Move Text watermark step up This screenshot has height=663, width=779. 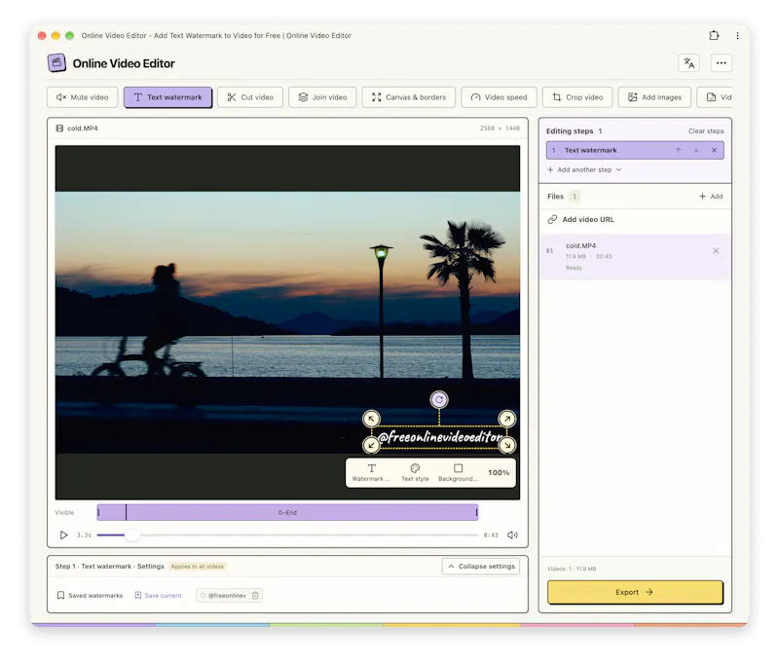point(678,150)
